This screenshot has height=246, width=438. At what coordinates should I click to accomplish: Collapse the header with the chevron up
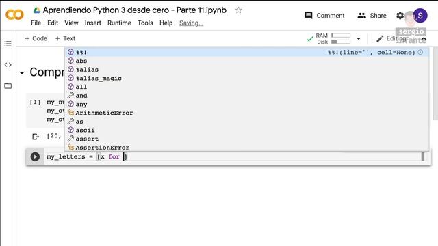(424, 39)
